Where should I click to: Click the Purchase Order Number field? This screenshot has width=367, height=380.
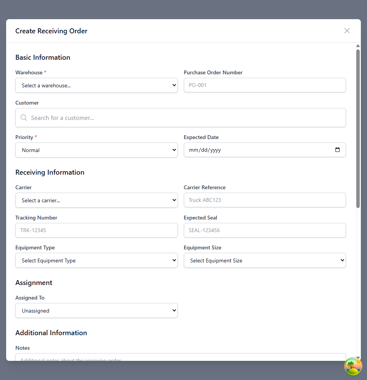tap(264, 85)
